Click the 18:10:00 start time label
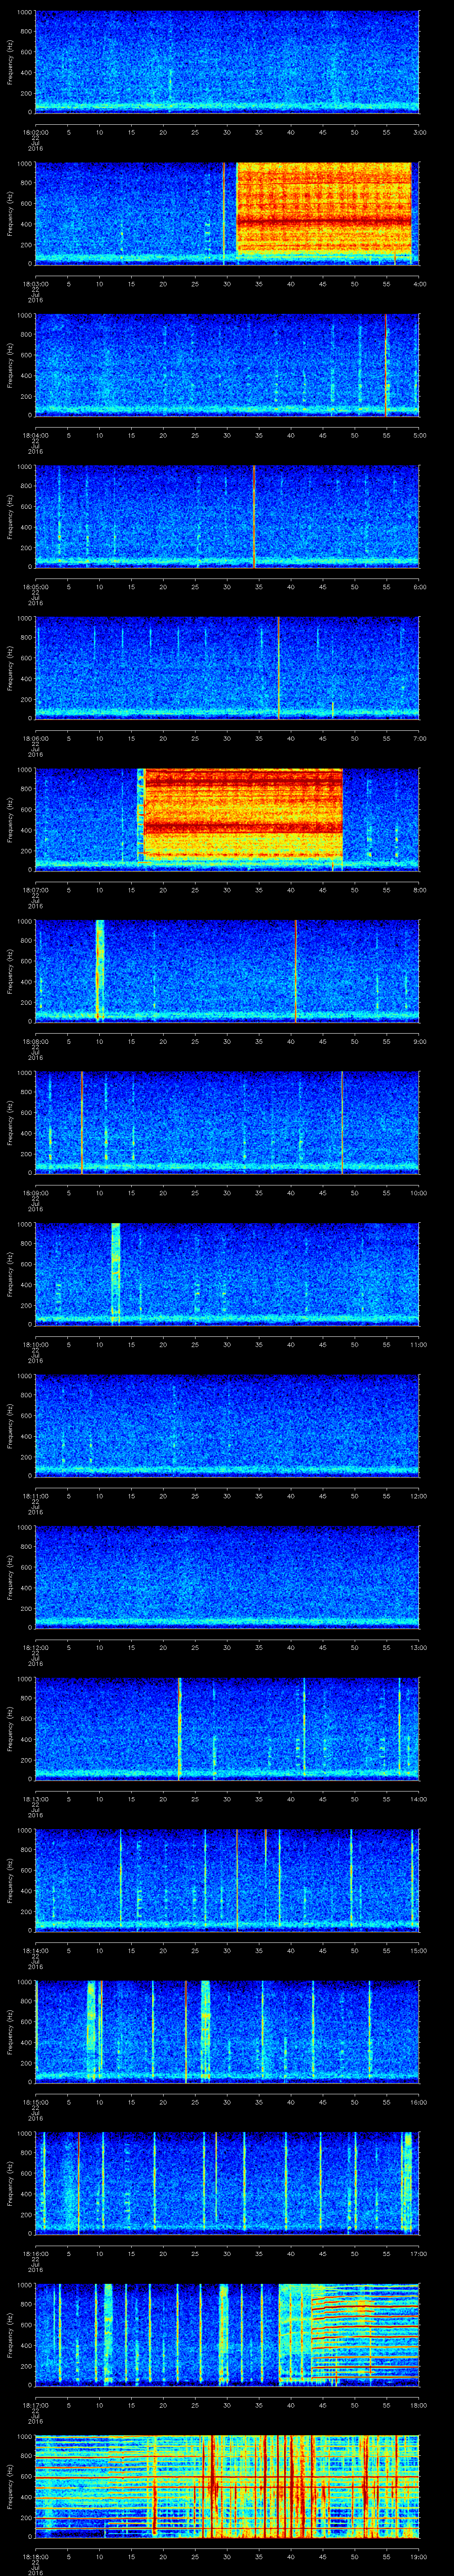 36,1344
